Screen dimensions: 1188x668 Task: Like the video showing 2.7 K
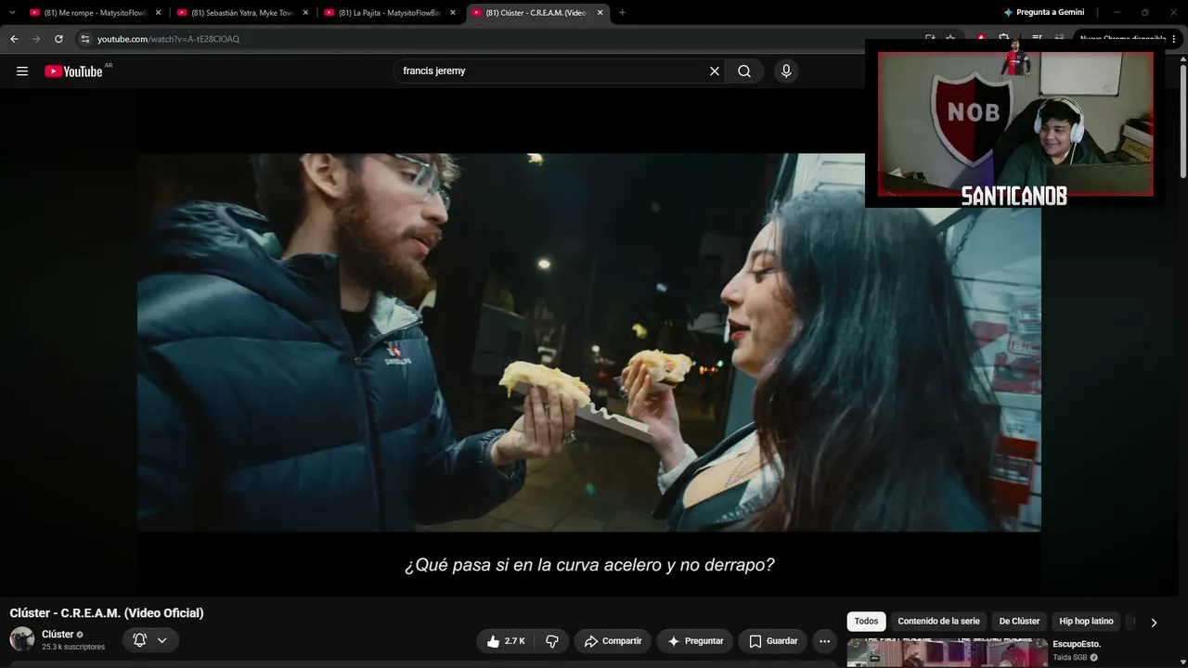(x=506, y=641)
